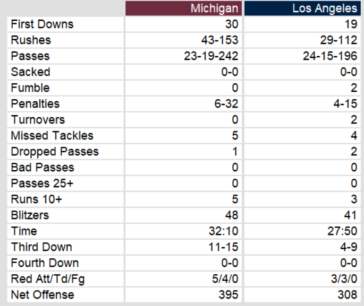Click the Fourth Down row label
This screenshot has width=364, height=306.
(45, 263)
